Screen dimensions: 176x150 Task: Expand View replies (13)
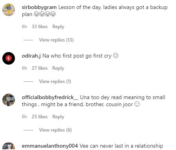pos(56,40)
